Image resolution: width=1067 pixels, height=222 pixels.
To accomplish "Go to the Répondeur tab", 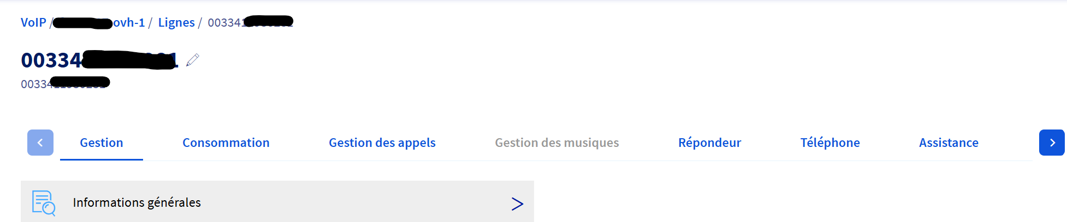I will pyautogui.click(x=709, y=143).
